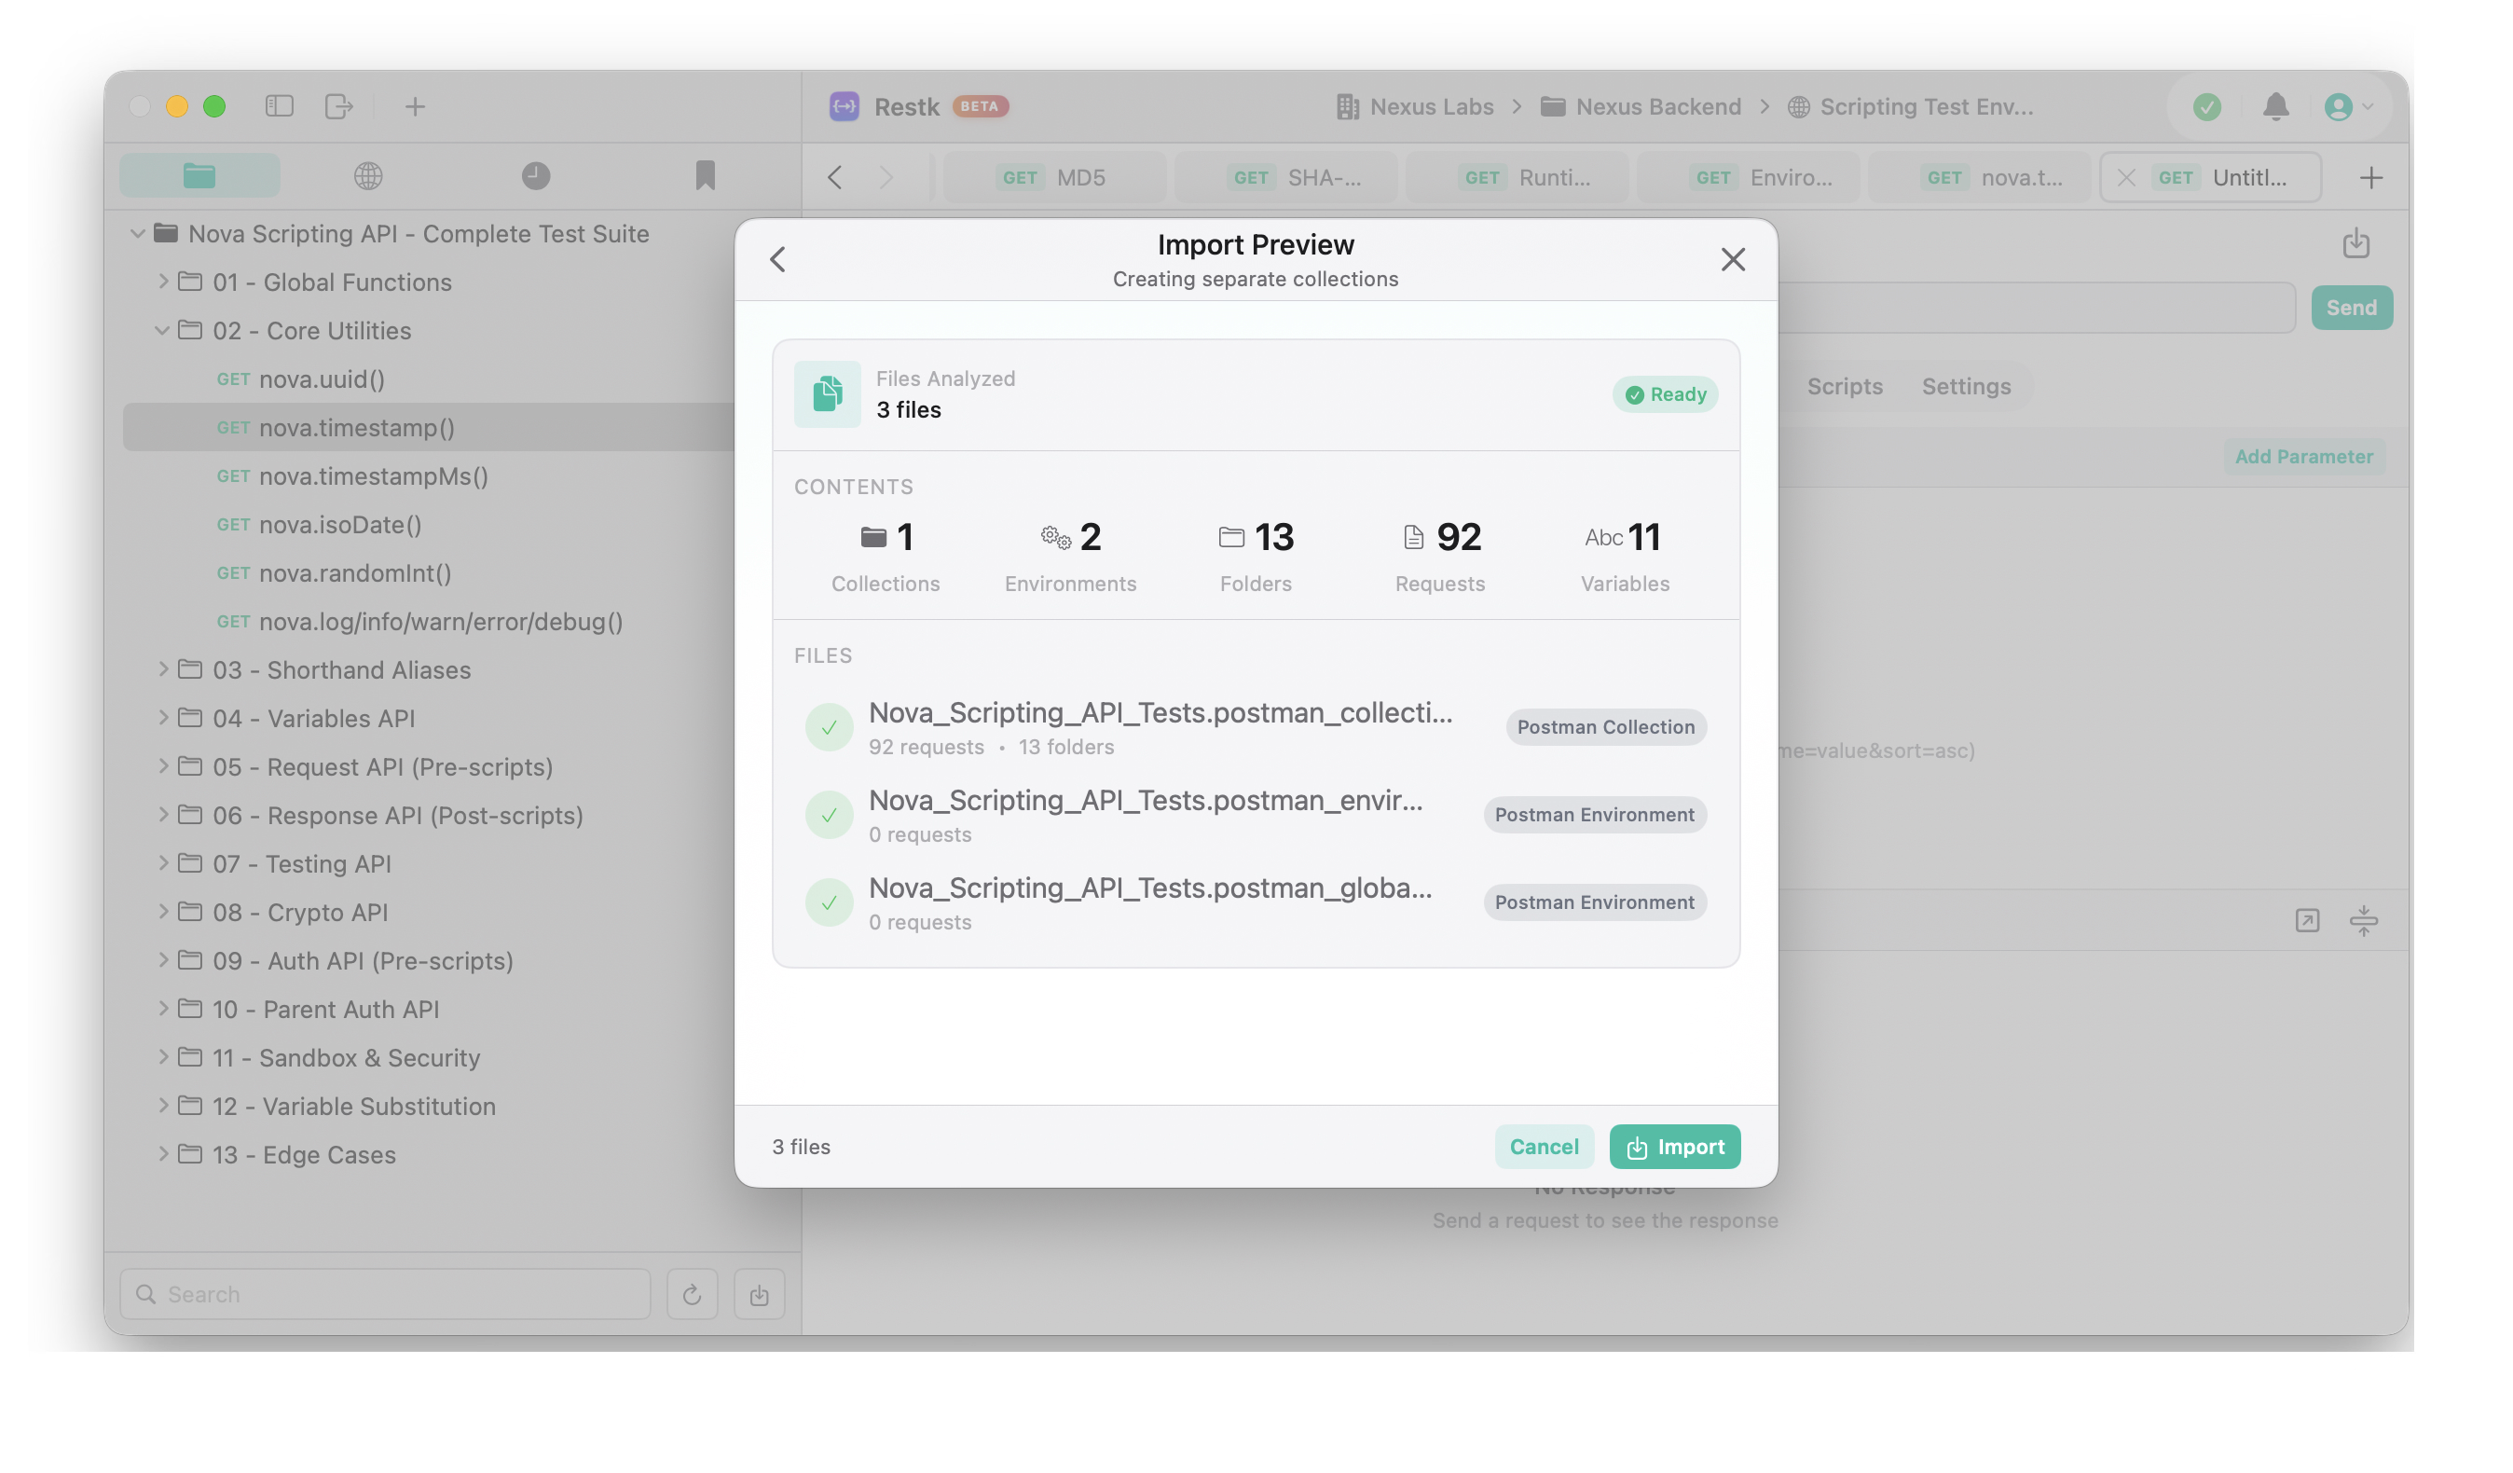Click the Import button in dialog
The height and width of the screenshot is (1473, 2513).
pos(1674,1146)
